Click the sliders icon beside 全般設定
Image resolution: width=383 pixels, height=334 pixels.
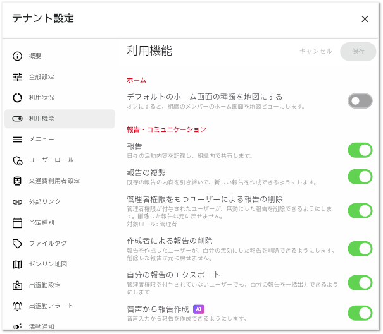(x=17, y=77)
